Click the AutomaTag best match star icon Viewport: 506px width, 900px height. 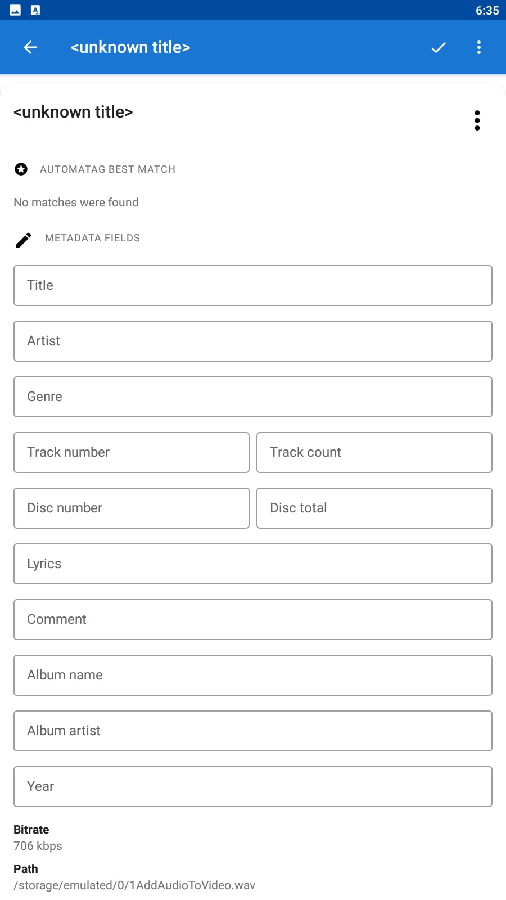click(21, 169)
